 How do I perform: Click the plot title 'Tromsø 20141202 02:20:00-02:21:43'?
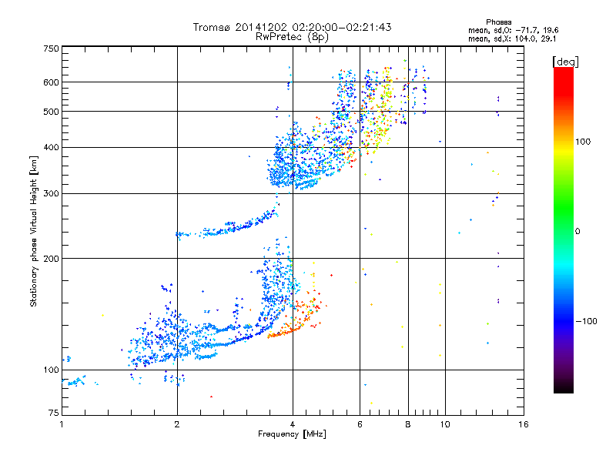292,27
